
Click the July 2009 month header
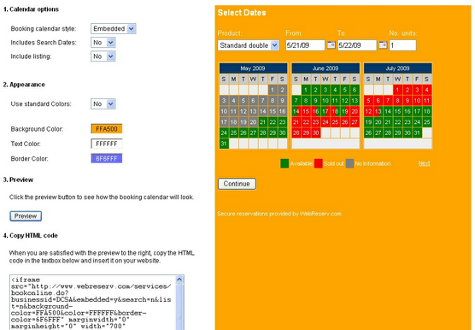coord(397,68)
